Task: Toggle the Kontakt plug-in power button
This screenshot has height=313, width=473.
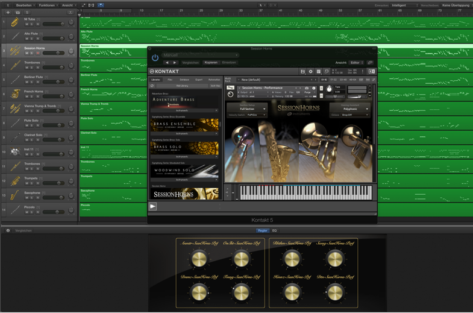Action: pyautogui.click(x=155, y=58)
